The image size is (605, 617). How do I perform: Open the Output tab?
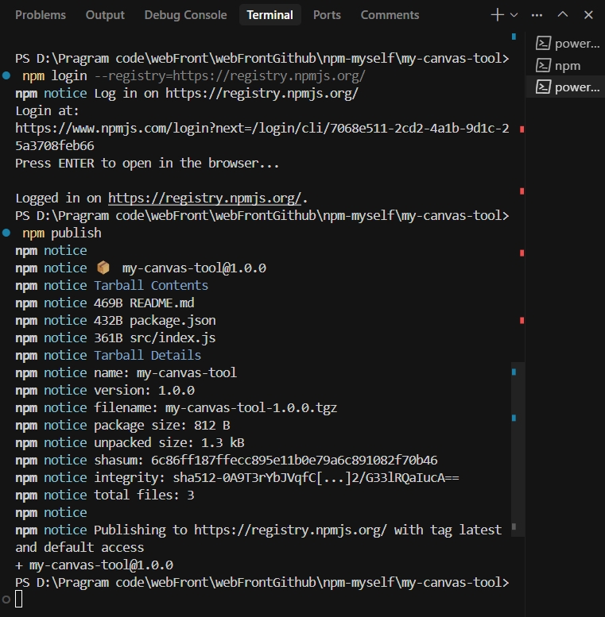tap(105, 15)
